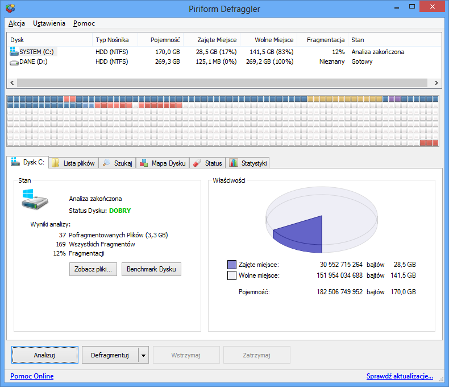Click the blocks icon on Mapa Dysku tab
Viewport: 449px width, 387px height.
click(143, 163)
